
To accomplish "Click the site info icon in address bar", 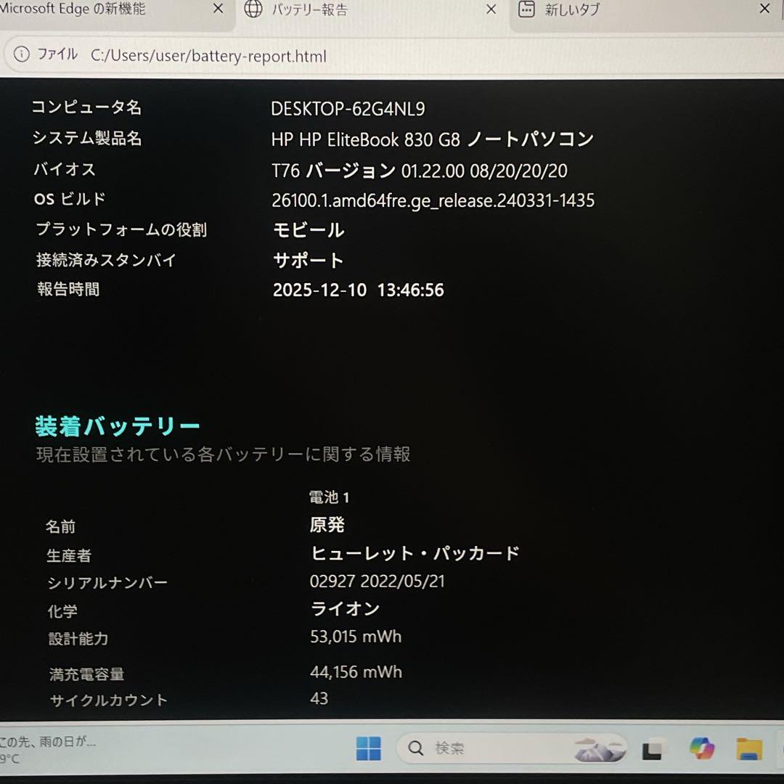I will tap(22, 54).
